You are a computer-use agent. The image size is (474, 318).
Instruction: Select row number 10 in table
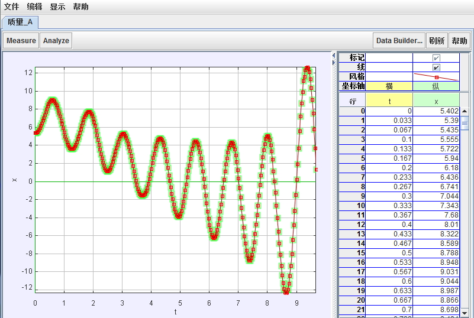[353, 206]
